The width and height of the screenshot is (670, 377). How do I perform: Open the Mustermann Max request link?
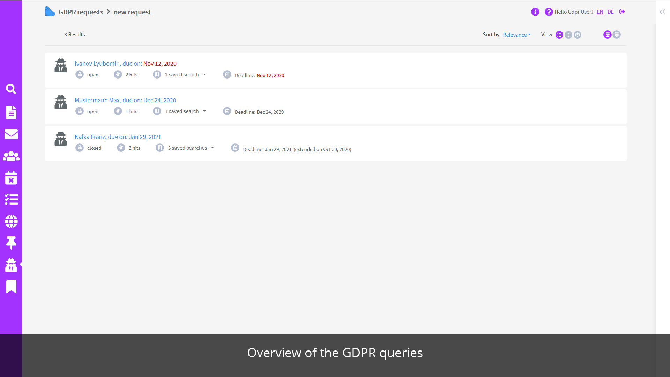[x=125, y=100]
